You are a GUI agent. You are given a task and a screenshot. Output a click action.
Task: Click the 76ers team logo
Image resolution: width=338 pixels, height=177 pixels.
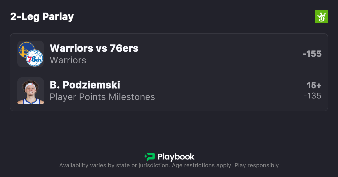click(35, 58)
